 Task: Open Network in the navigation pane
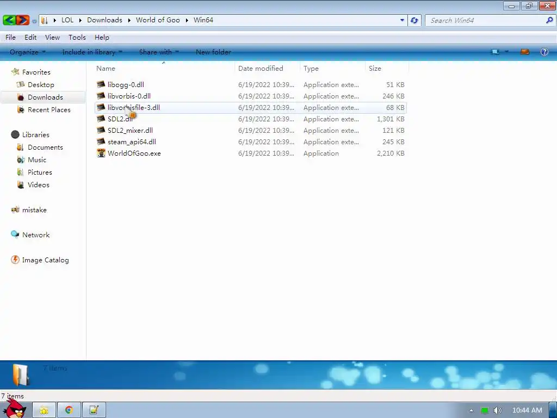[36, 235]
